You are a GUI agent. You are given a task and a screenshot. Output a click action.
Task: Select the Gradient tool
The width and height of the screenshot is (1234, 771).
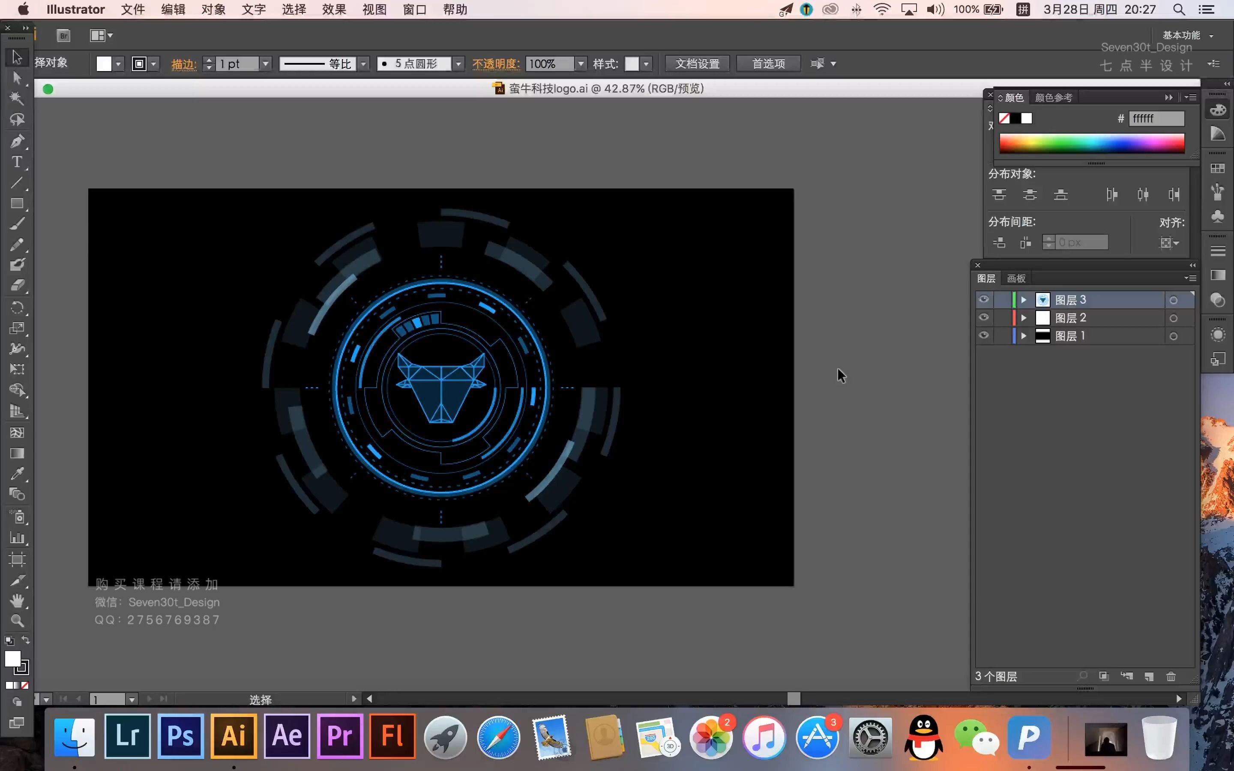[17, 453]
